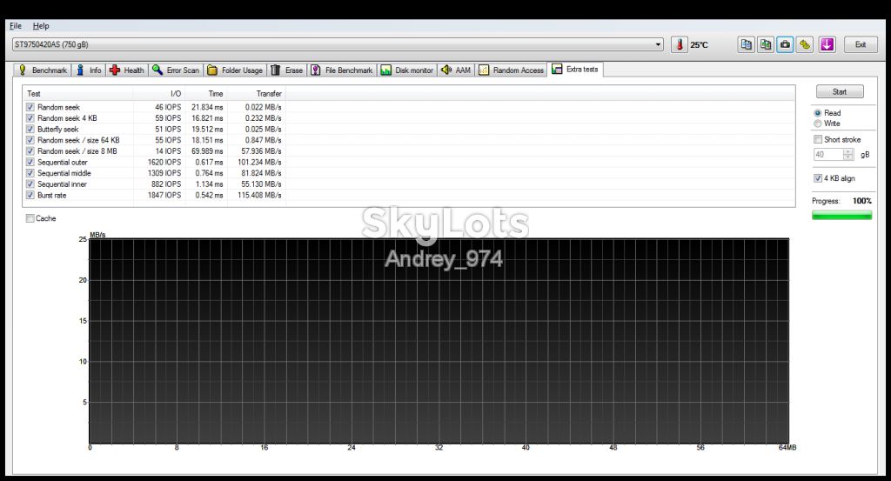The image size is (891, 481).
Task: Switch to the Random Access tab
Action: (512, 70)
